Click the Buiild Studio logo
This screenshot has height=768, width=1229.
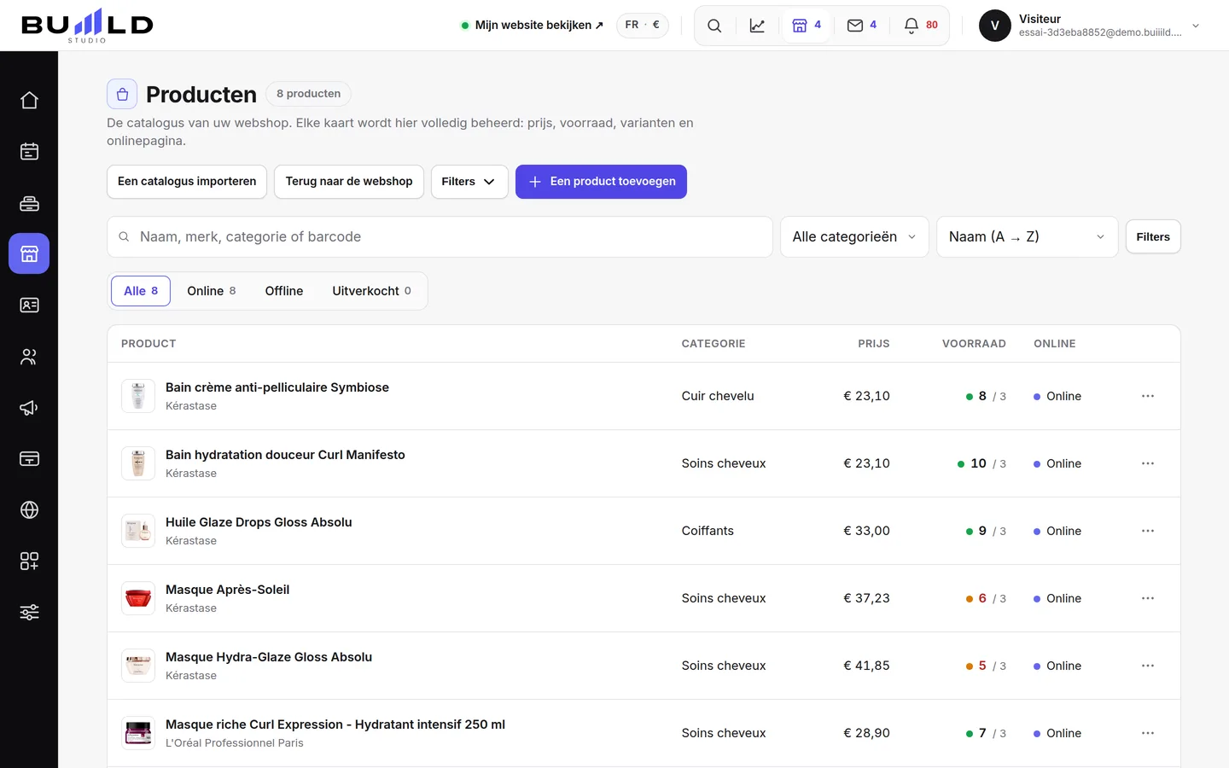click(x=87, y=26)
